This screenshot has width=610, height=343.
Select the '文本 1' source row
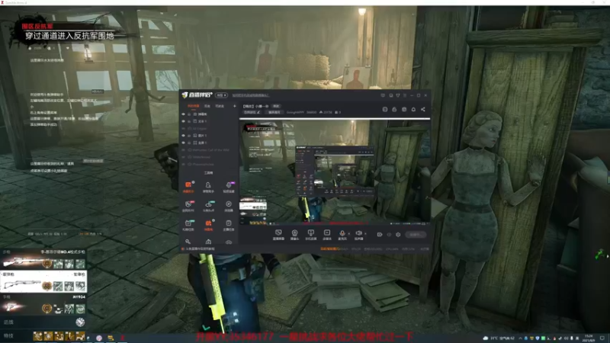click(x=208, y=121)
